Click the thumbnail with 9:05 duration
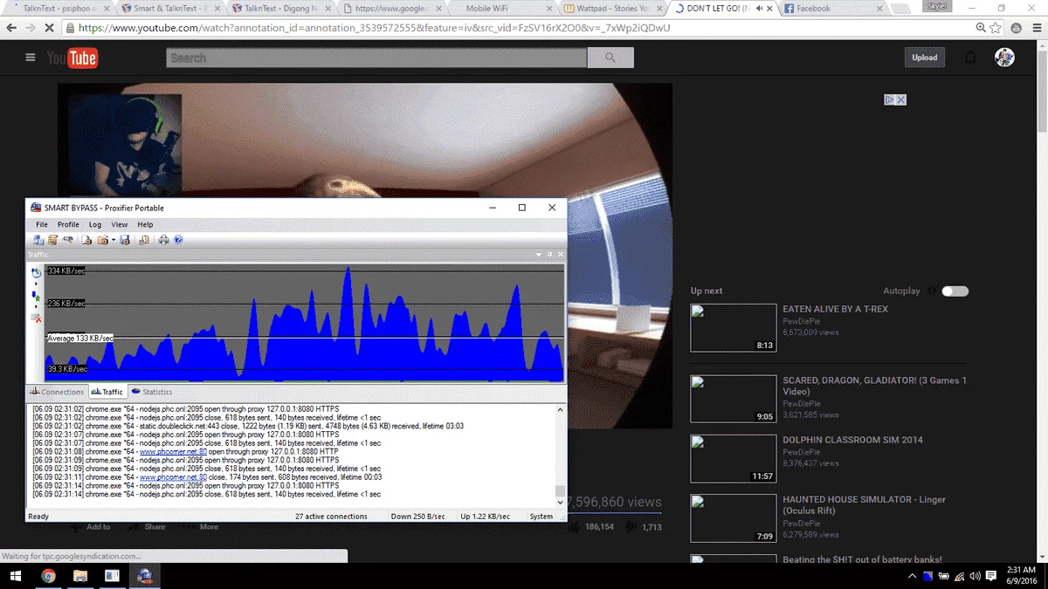Screen dimensions: 1048x589 pos(733,399)
